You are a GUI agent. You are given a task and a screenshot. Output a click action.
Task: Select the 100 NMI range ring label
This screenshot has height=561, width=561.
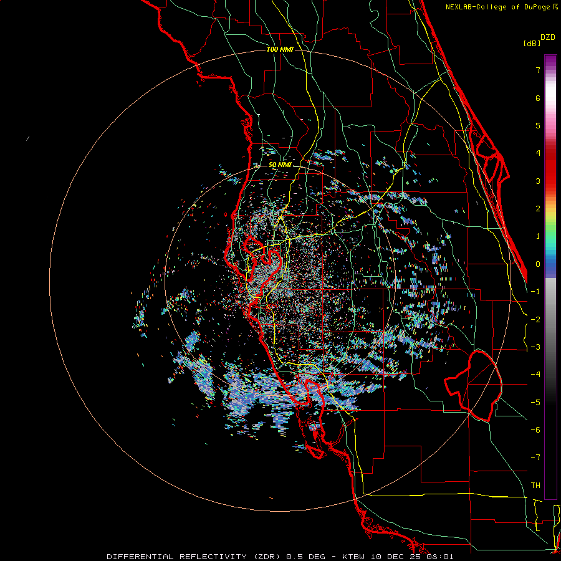coord(280,49)
